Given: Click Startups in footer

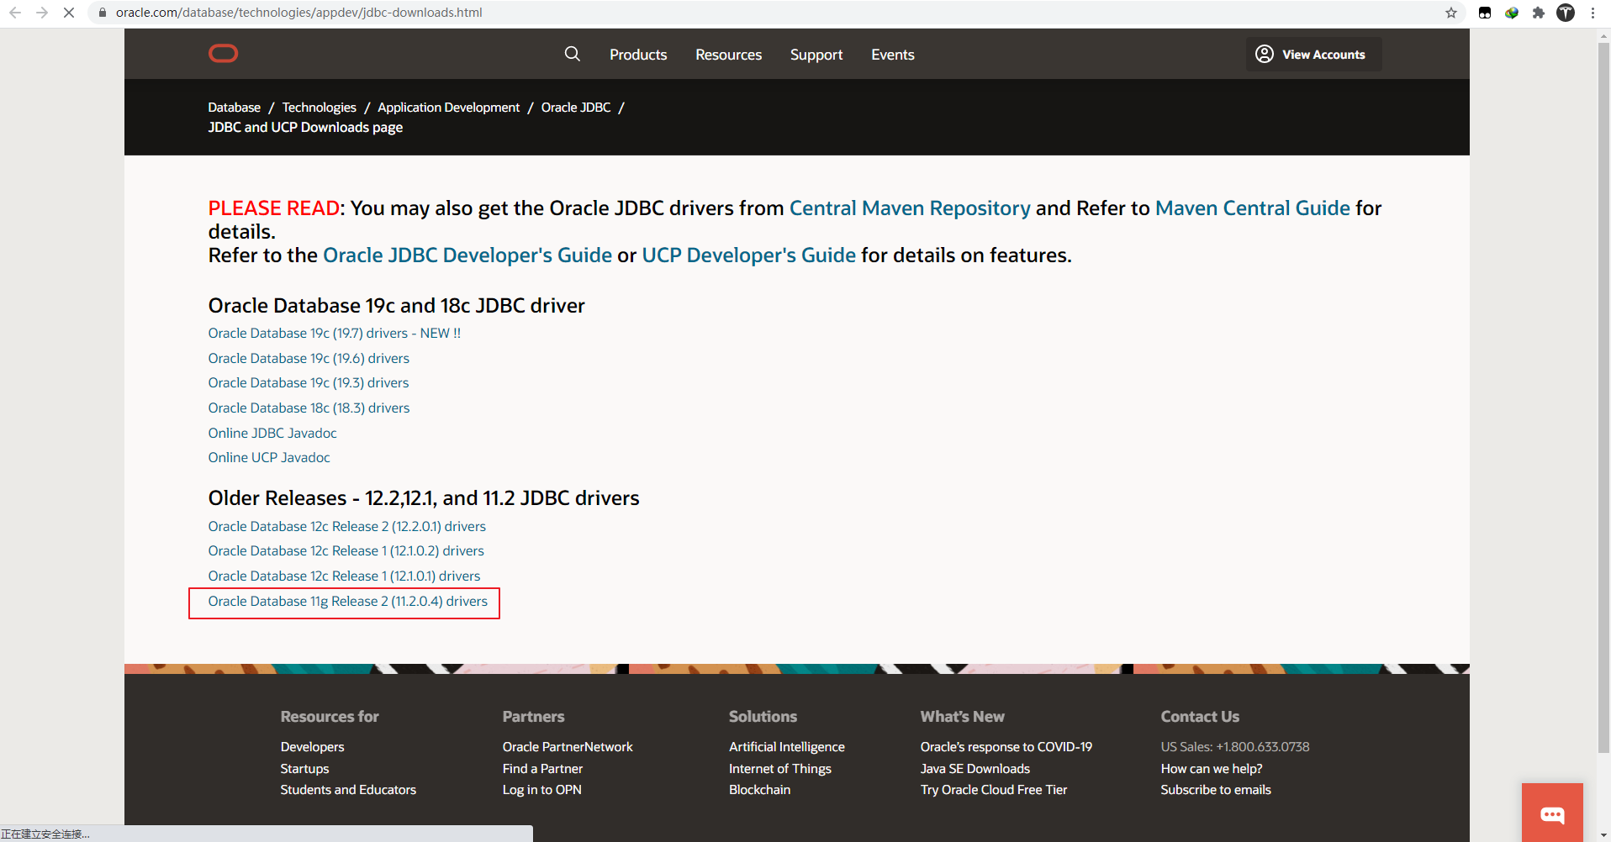Looking at the screenshot, I should [x=304, y=769].
